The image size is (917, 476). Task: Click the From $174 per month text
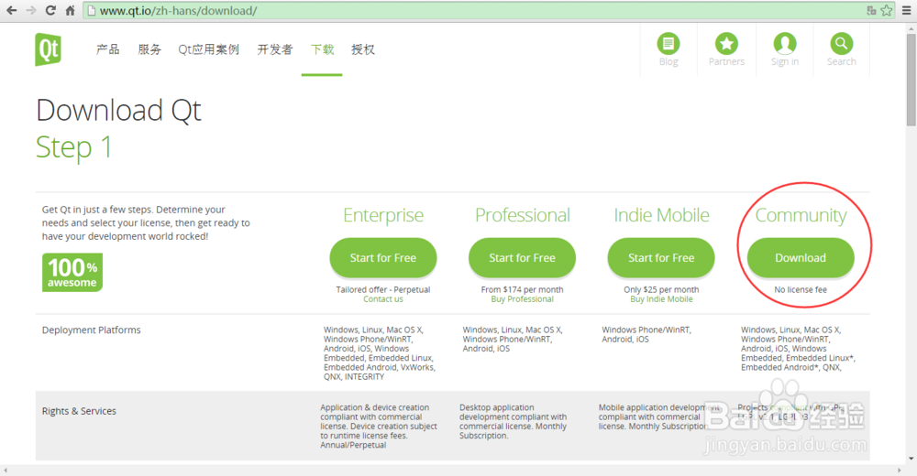[523, 289]
